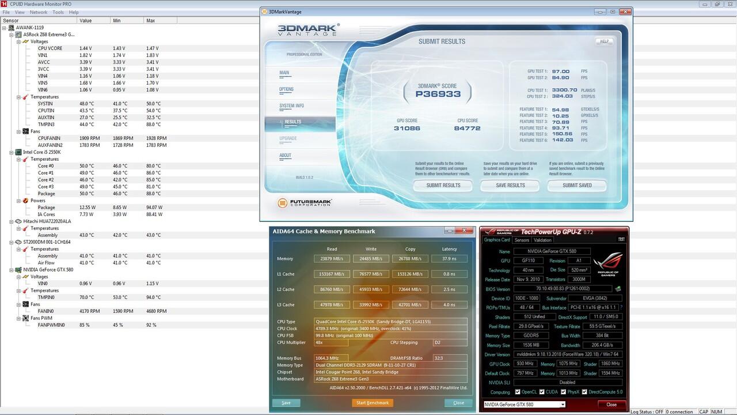Click the Memory Read field showing 23879 MB/s

coord(332,259)
